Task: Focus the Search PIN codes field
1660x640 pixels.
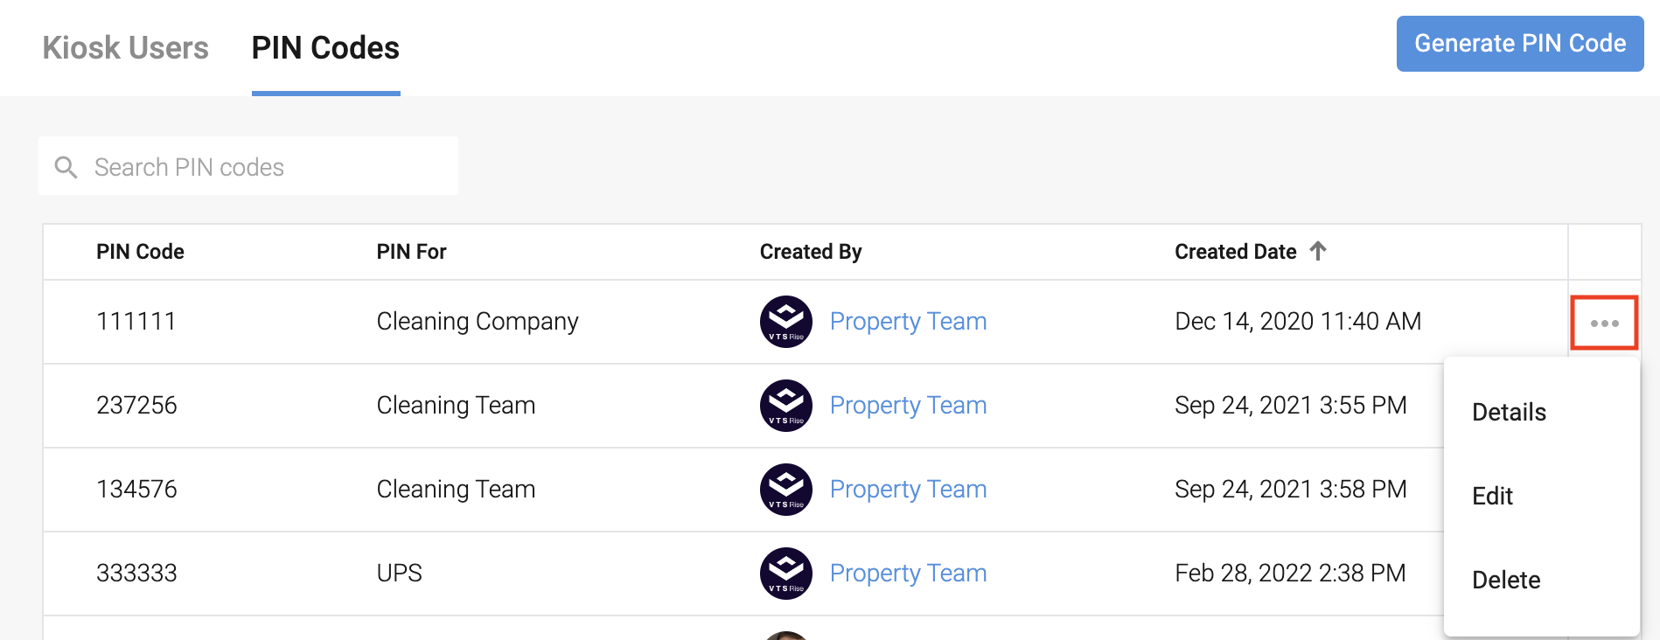Action: [x=262, y=167]
